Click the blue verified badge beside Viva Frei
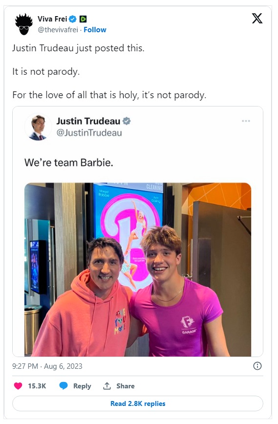The width and height of the screenshot is (278, 424). pos(73,19)
